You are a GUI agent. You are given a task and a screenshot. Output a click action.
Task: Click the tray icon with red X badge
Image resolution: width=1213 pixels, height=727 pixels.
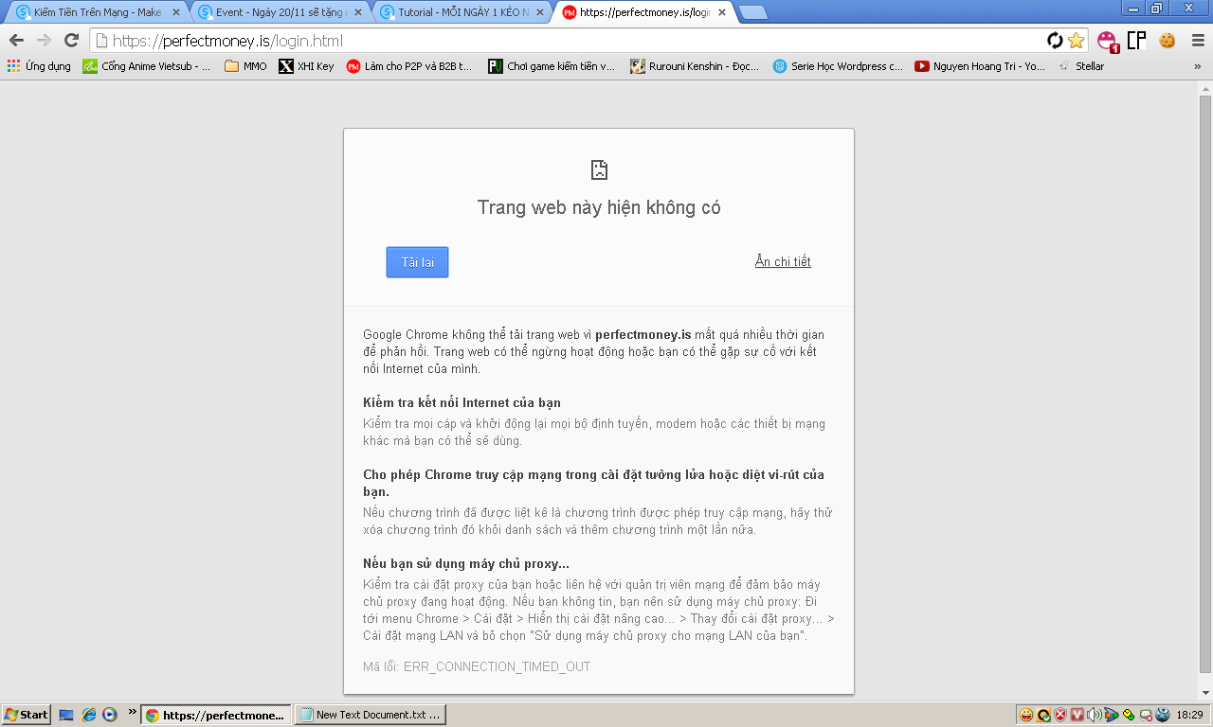1146,715
